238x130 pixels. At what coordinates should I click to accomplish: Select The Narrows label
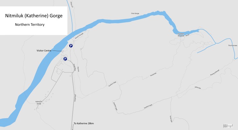click(233, 45)
